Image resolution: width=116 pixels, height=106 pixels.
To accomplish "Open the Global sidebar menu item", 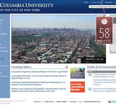I will click(x=4, y=51).
